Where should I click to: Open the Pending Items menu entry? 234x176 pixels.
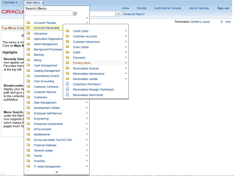click(82, 63)
